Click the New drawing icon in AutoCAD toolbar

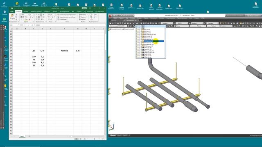point(111,23)
